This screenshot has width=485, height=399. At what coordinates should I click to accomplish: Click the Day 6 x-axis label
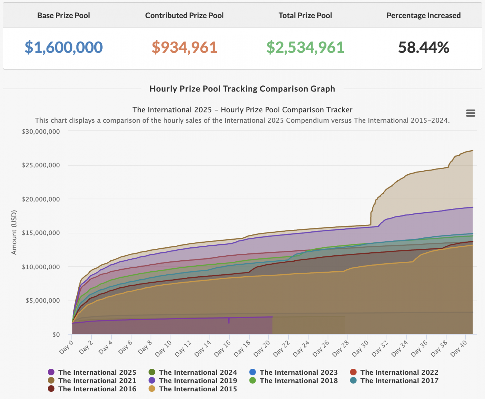click(126, 347)
